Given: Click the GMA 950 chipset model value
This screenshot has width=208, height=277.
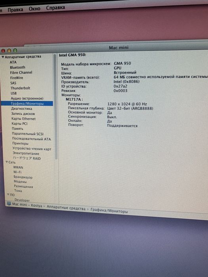Looking at the screenshot, I should [x=122, y=63].
